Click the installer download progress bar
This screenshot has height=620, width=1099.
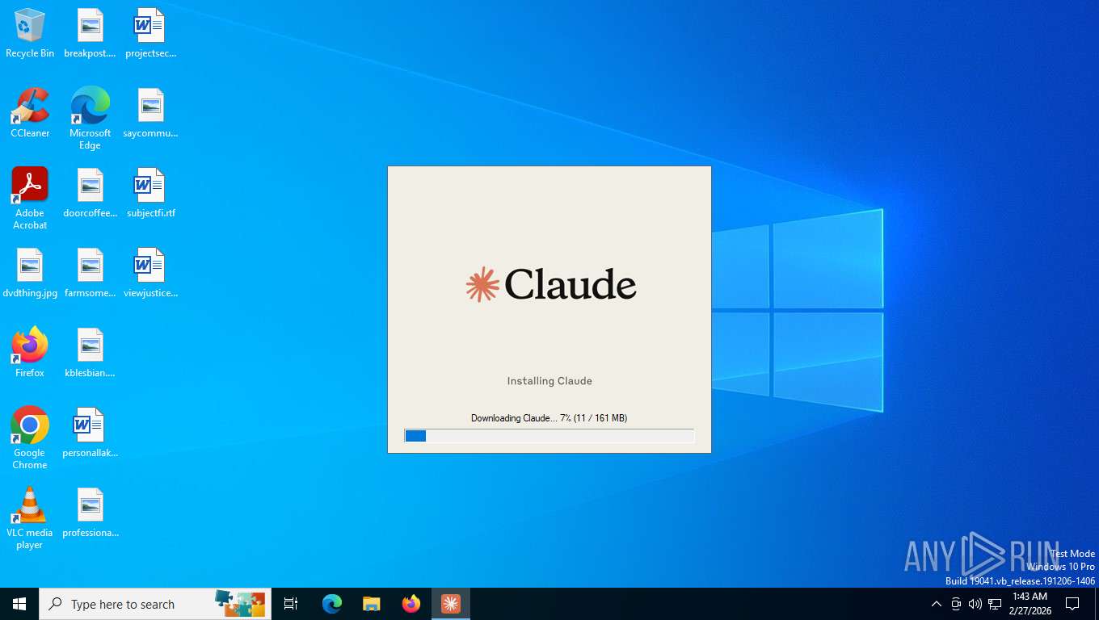549,436
